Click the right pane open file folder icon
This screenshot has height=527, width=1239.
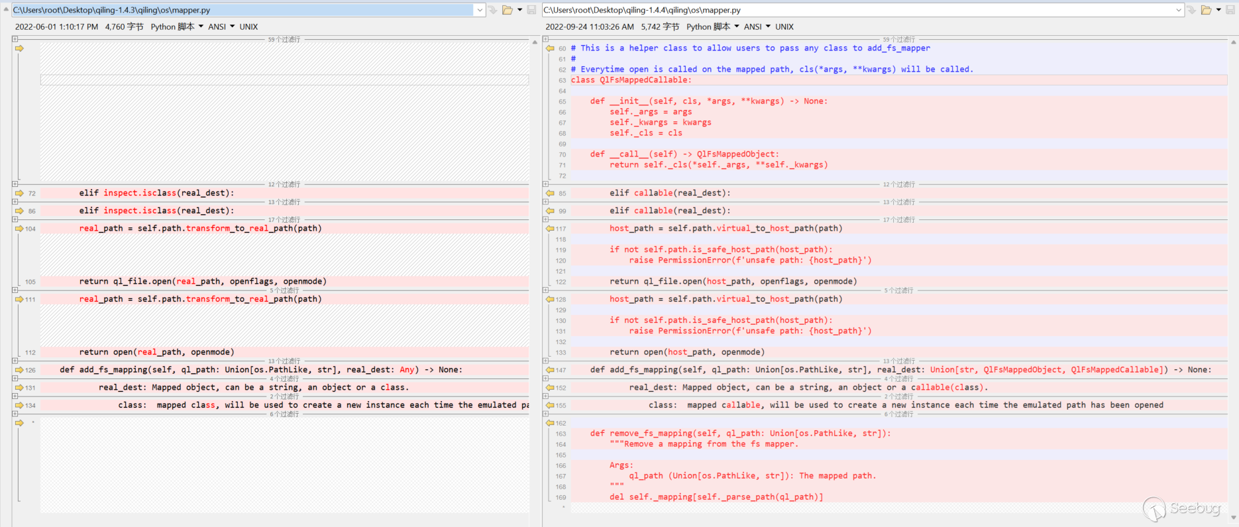click(x=1207, y=10)
